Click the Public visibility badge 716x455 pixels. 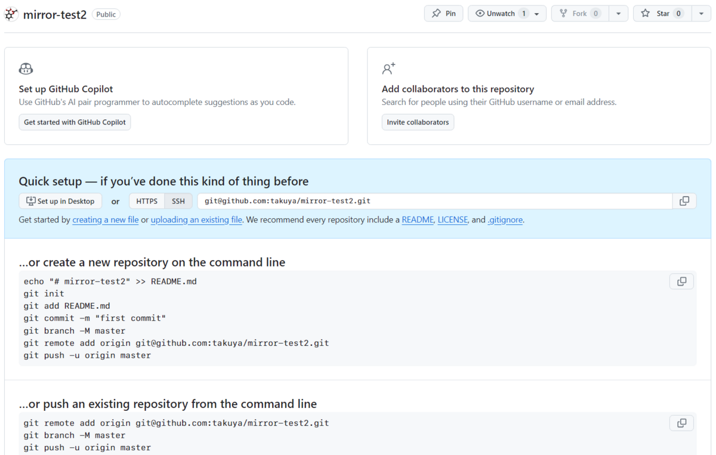106,14
